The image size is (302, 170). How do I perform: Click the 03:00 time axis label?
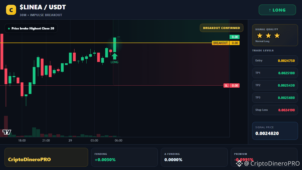[94, 141]
